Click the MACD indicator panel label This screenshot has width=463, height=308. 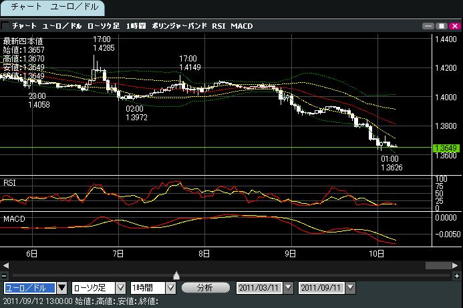(x=14, y=218)
